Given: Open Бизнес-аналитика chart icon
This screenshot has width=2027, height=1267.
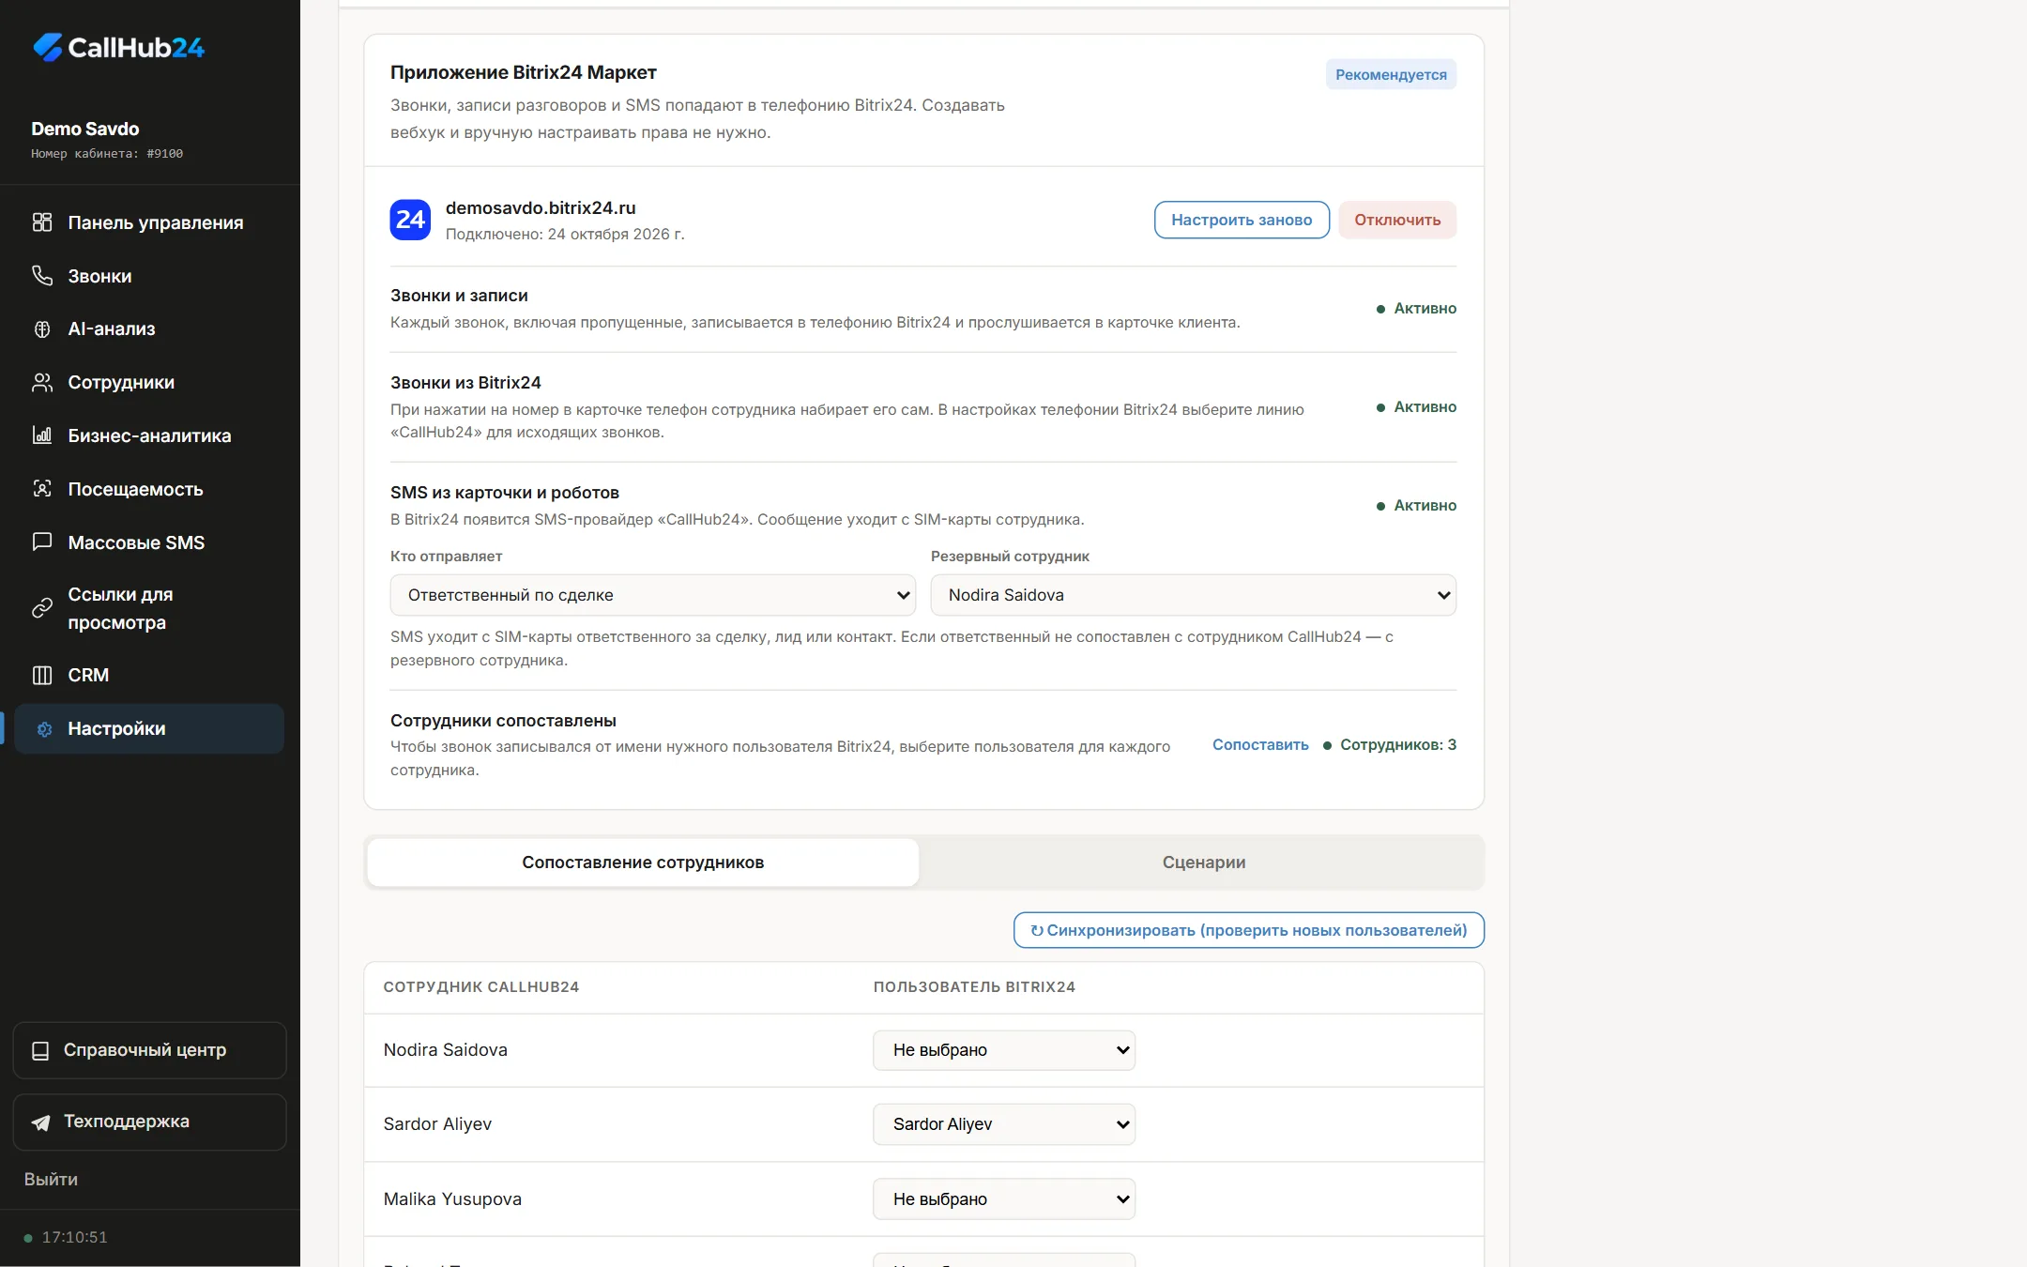Looking at the screenshot, I should click(42, 435).
